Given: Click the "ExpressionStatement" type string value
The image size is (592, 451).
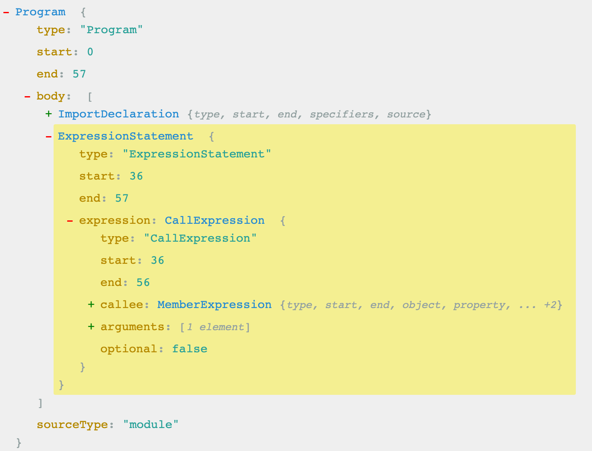Looking at the screenshot, I should (x=196, y=154).
